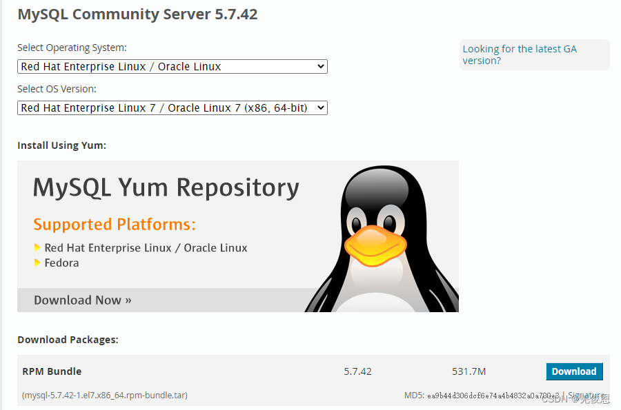Click the Signature link beside MD5
Viewport: 621px width, 410px height.
tap(586, 396)
